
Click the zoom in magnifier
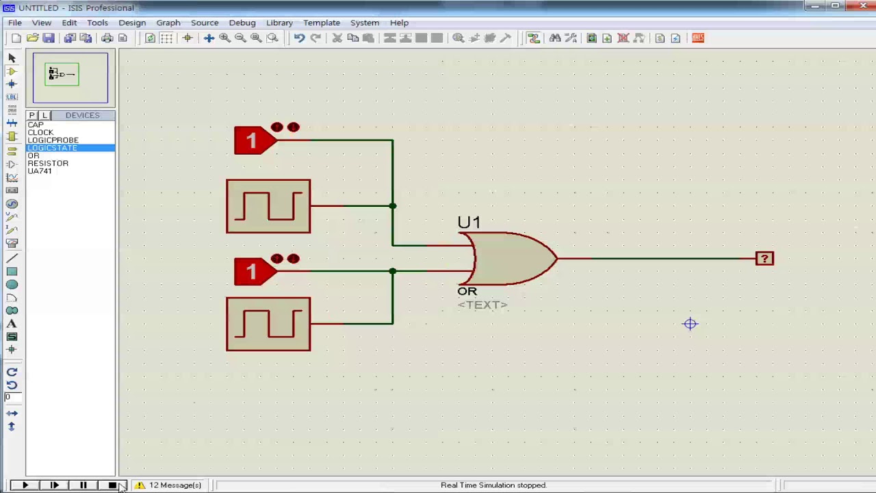224,38
